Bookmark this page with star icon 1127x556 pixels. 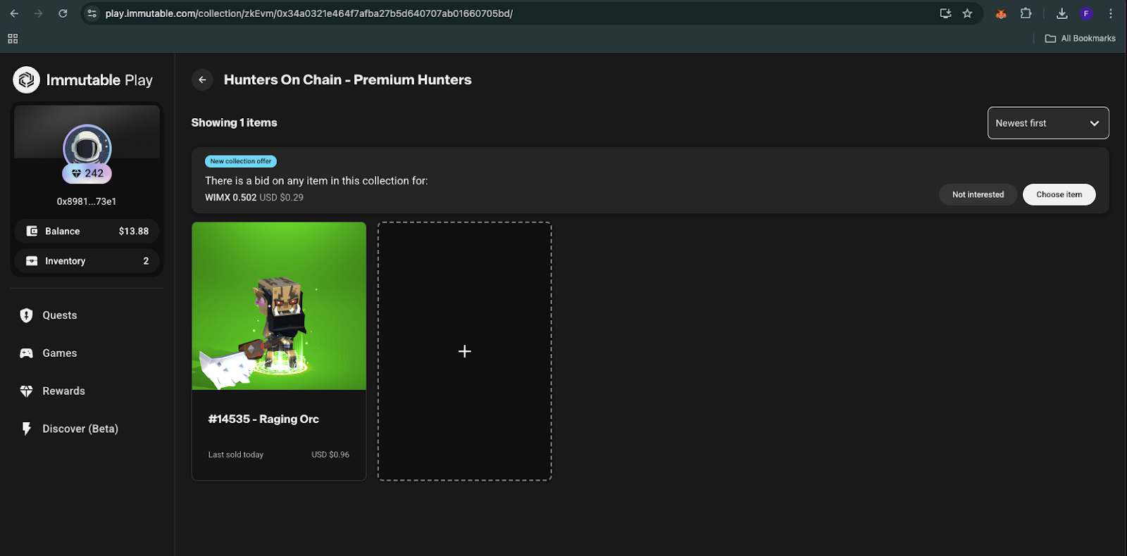click(x=967, y=13)
